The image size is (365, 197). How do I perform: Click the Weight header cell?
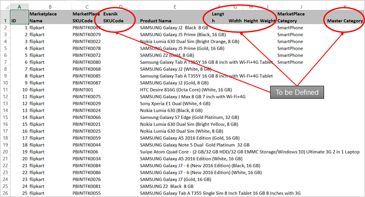[x=268, y=17]
